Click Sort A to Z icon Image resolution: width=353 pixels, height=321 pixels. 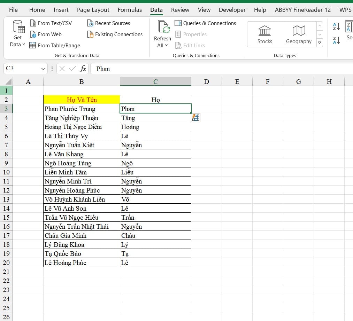(337, 26)
